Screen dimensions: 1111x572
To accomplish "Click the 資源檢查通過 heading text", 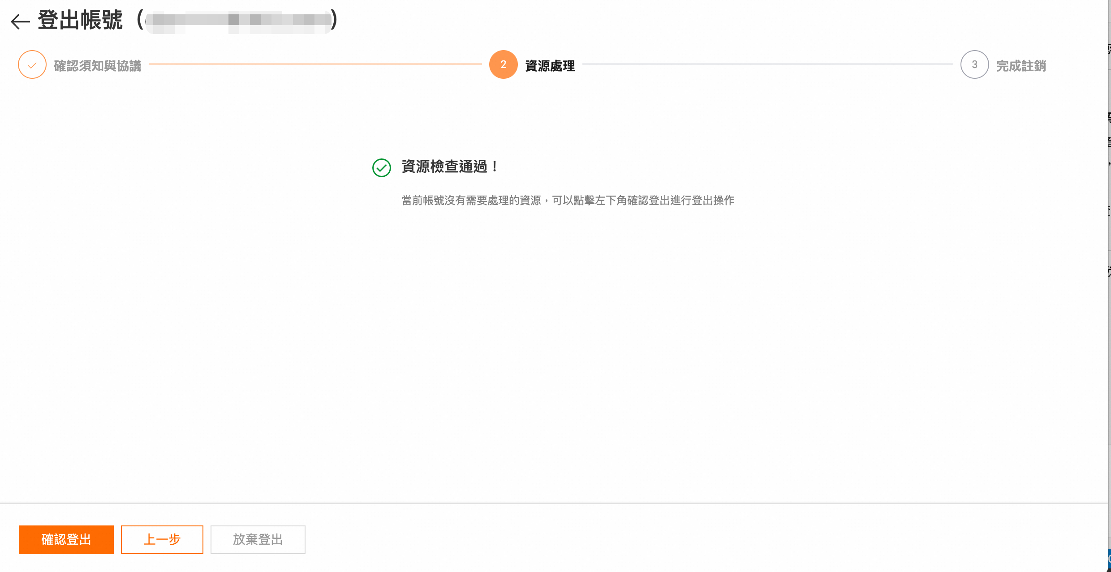I will click(x=449, y=167).
